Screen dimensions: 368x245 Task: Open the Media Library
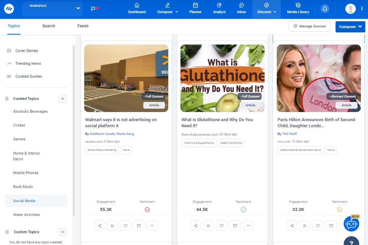pyautogui.click(x=298, y=9)
